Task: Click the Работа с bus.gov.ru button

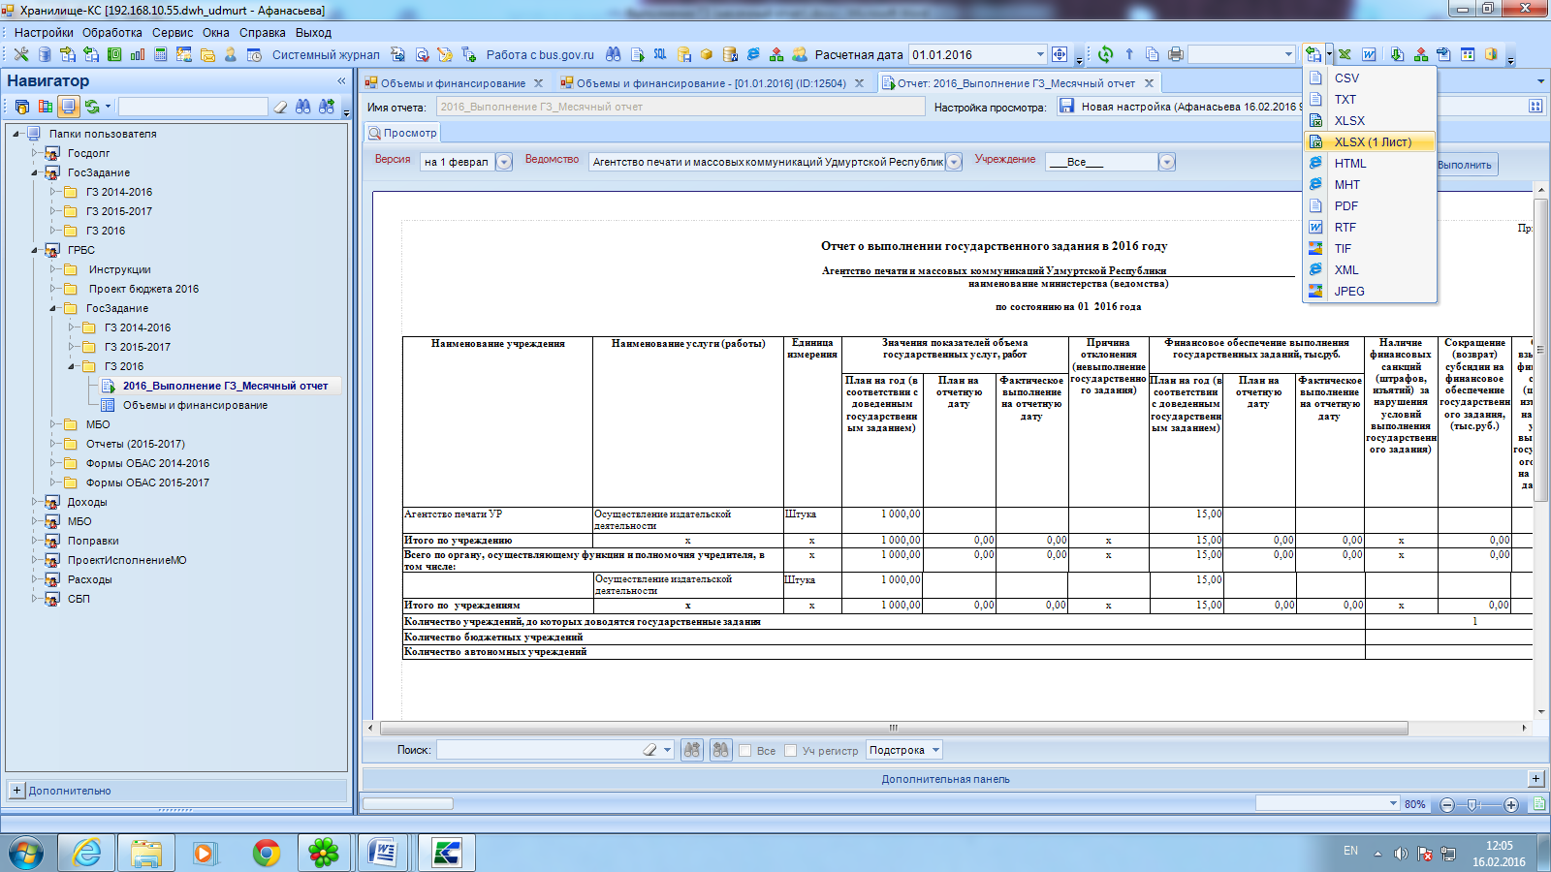Action: coord(539,55)
